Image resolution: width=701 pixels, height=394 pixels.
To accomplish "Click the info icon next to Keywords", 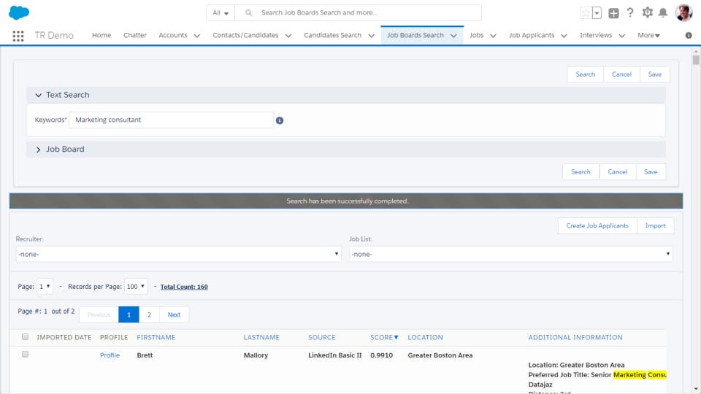I will pyautogui.click(x=280, y=120).
